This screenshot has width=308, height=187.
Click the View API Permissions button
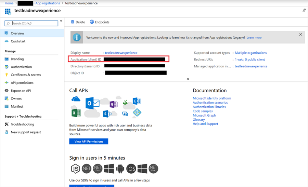click(89, 142)
